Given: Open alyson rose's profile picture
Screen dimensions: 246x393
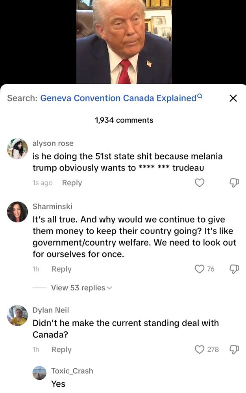Looking at the screenshot, I should click(17, 149).
